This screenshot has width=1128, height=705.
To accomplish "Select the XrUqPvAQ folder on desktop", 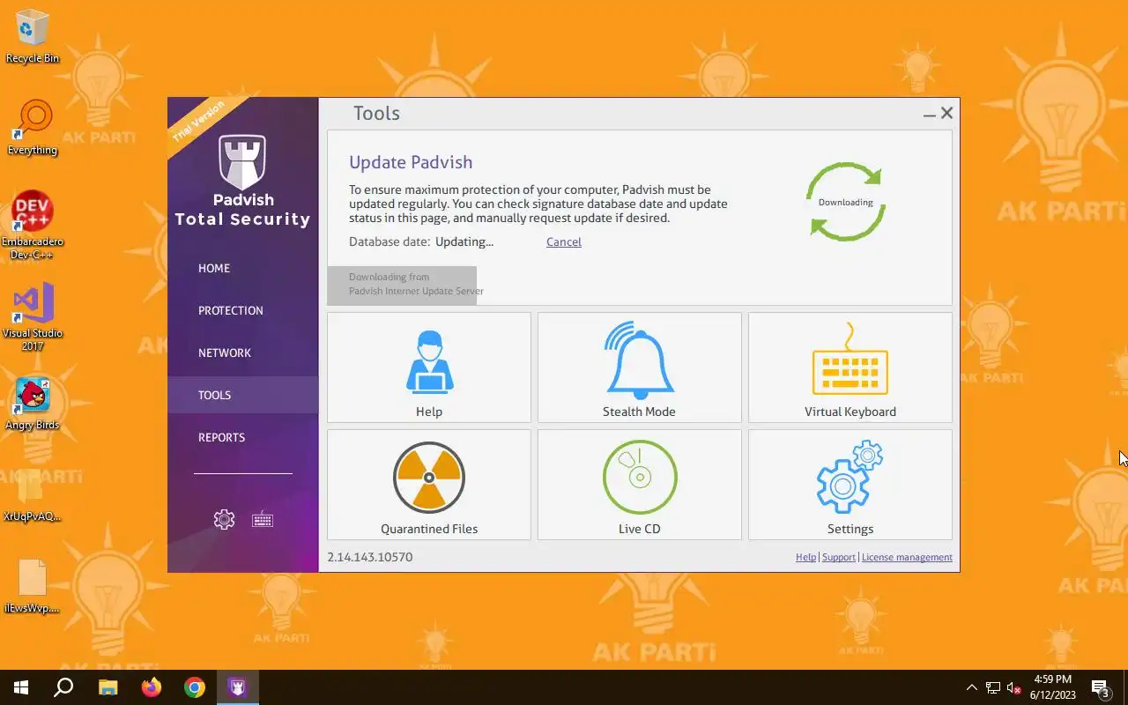I will (x=33, y=495).
